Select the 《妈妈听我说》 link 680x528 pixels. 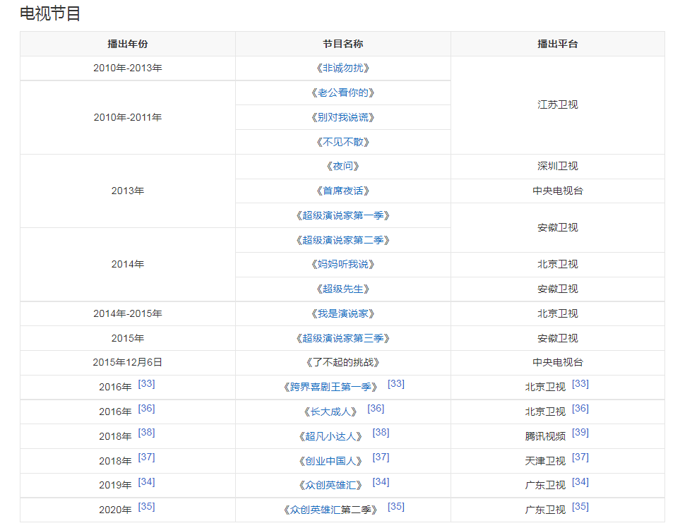click(x=342, y=265)
